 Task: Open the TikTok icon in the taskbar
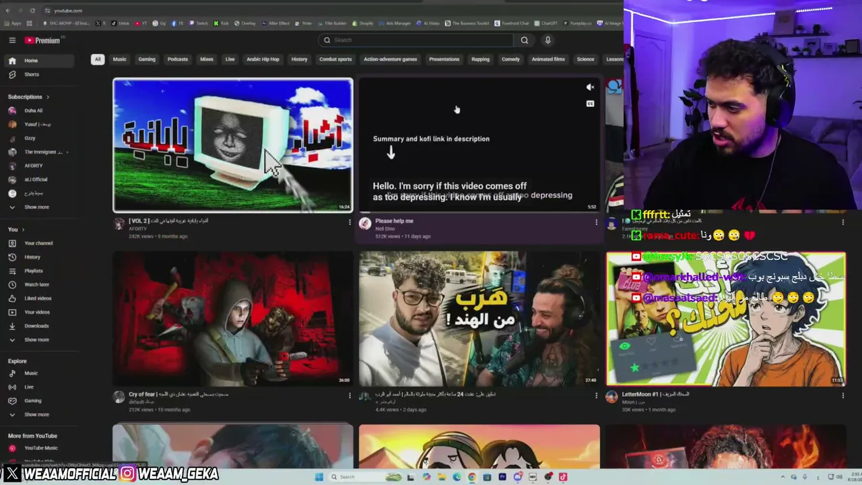(563, 477)
